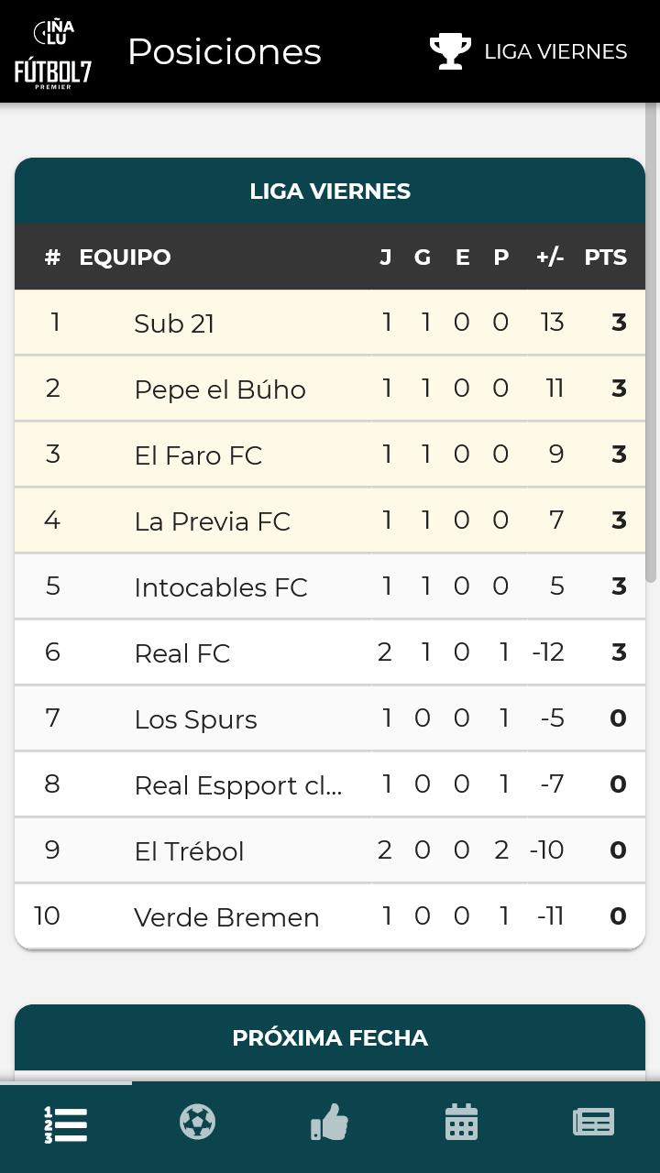Screen dimensions: 660x1173
Task: Tap the trophy icon in header
Action: 450,51
